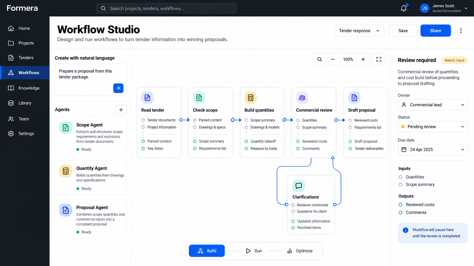Open the Tender response dropdown
Image resolution: width=474 pixels, height=266 pixels.
pyautogui.click(x=359, y=31)
